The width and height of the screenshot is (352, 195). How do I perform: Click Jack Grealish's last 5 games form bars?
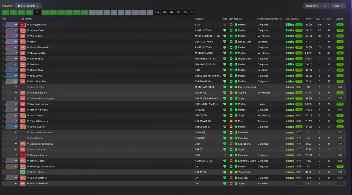tap(290, 87)
